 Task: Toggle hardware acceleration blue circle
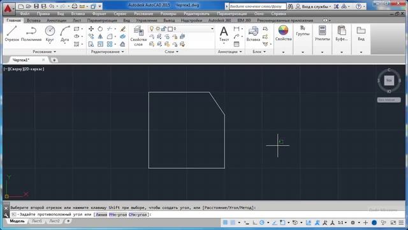[374, 222]
